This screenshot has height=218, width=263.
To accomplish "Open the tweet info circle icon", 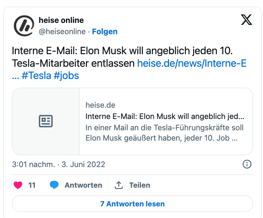I will pyautogui.click(x=247, y=164).
